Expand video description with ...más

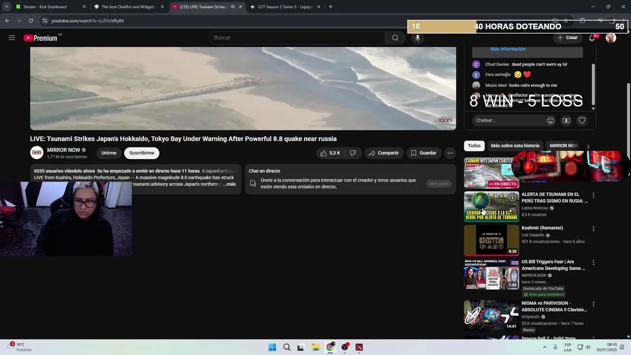click(x=229, y=184)
